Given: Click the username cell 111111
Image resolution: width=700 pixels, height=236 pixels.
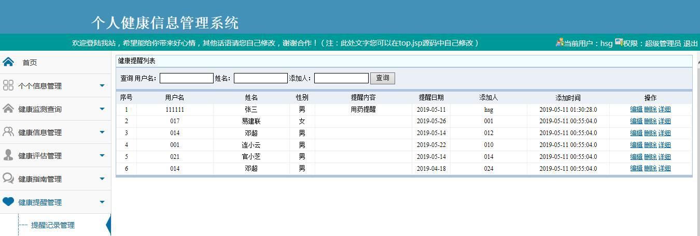Looking at the screenshot, I should 175,109.
